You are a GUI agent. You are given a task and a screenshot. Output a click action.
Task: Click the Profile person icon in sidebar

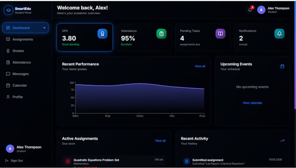(8, 97)
